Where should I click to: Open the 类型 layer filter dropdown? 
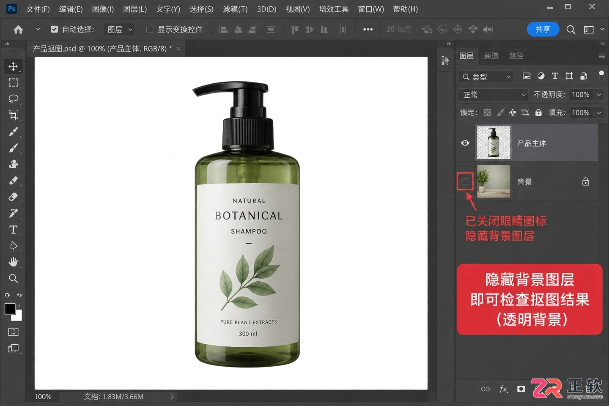point(486,77)
